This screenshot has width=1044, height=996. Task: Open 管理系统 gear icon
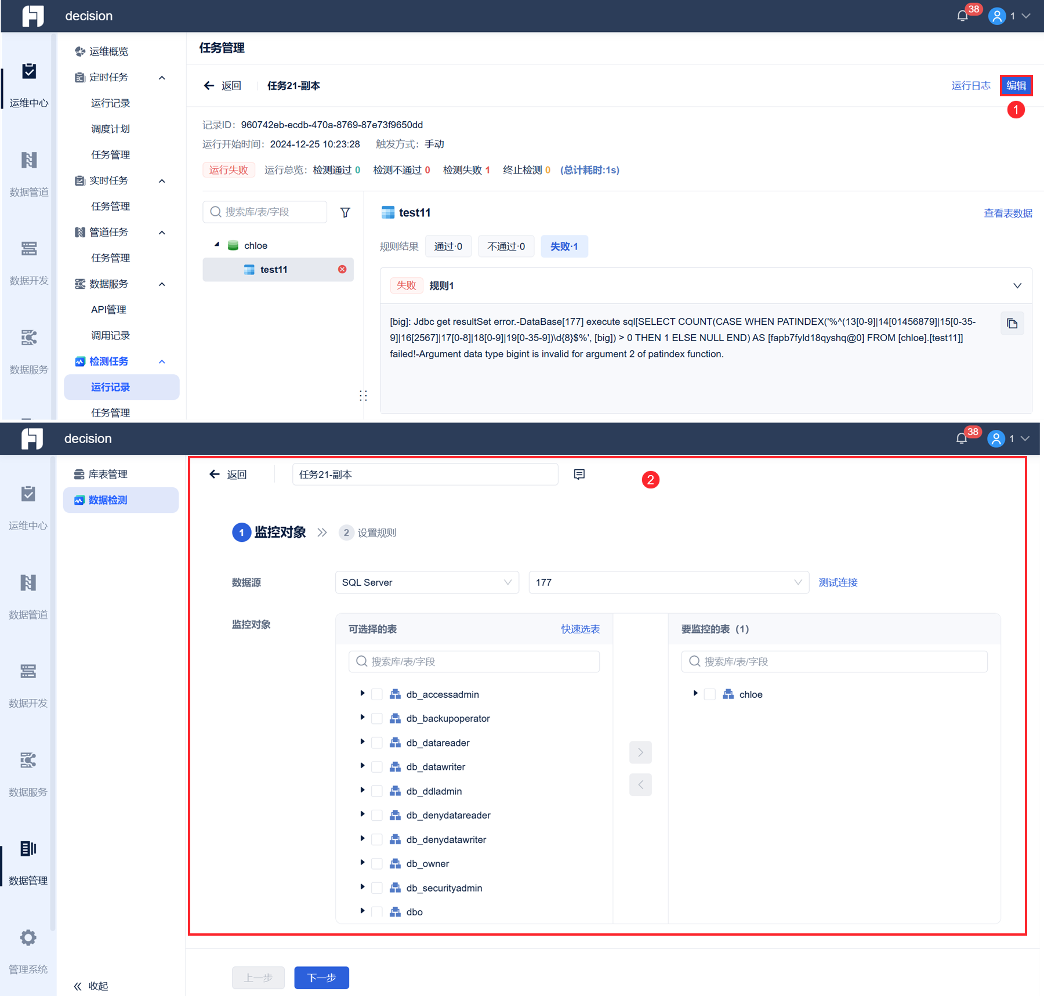[x=28, y=937]
